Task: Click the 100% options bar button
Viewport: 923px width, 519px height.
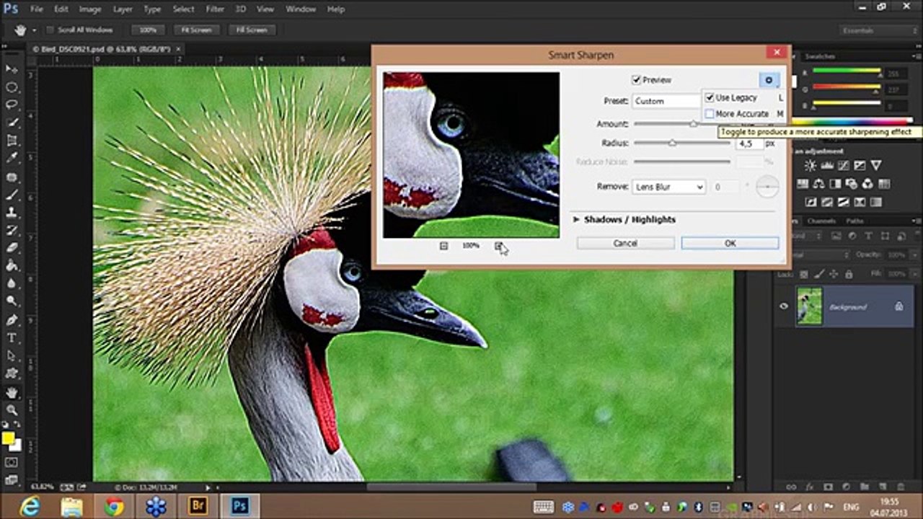Action: (x=149, y=30)
